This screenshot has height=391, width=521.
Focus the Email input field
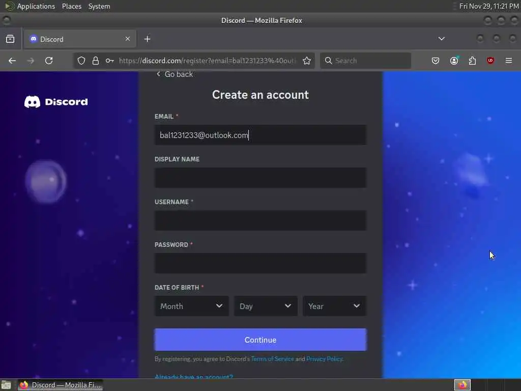click(x=260, y=135)
